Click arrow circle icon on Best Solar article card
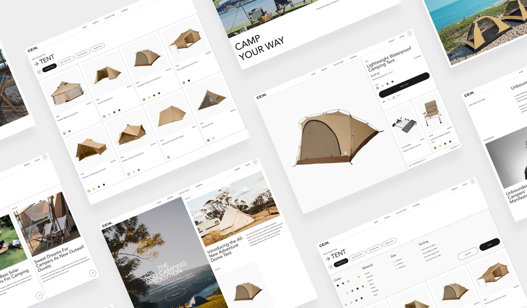 coord(39,295)
